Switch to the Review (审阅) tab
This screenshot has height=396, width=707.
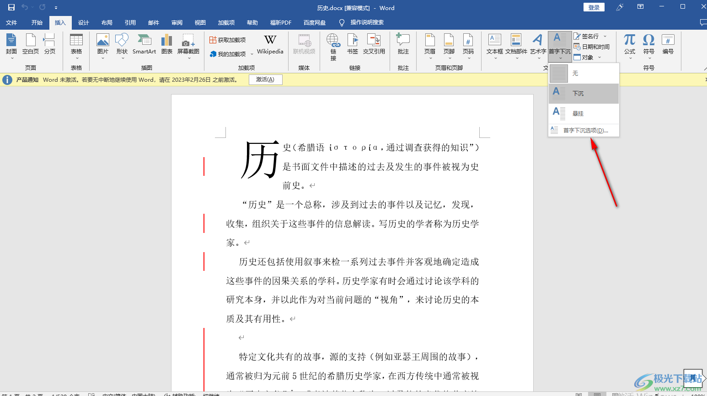point(177,22)
